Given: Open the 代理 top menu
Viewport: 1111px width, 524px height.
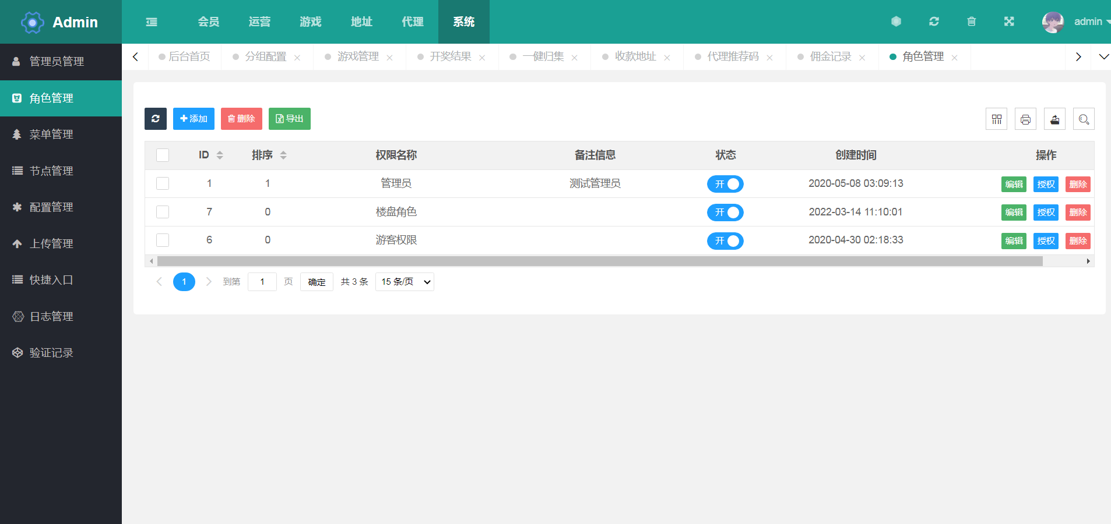Looking at the screenshot, I should point(413,22).
